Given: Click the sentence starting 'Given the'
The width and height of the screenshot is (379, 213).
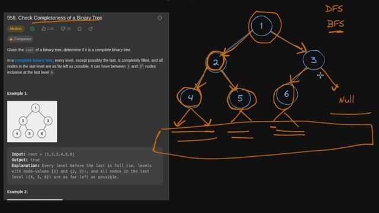Looking at the screenshot, I should click(69, 50).
